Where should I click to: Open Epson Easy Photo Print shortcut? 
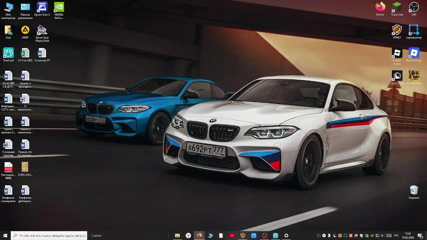42,34
